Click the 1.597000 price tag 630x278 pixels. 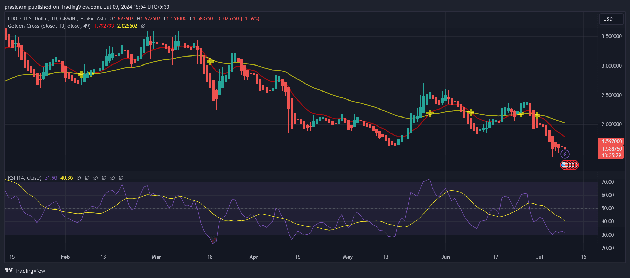(x=611, y=141)
